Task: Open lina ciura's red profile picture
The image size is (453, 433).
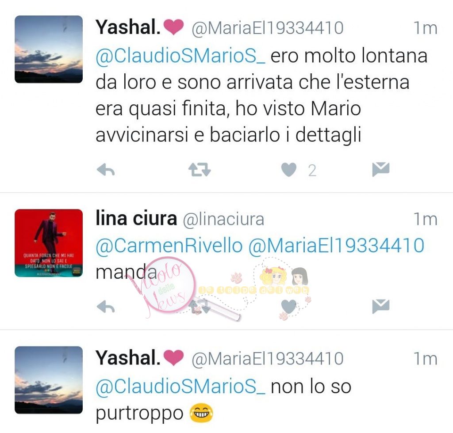Action: click(x=49, y=243)
